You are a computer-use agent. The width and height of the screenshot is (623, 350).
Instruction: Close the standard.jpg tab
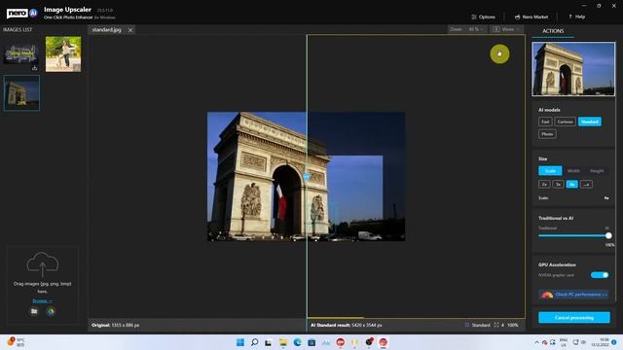[x=130, y=30]
